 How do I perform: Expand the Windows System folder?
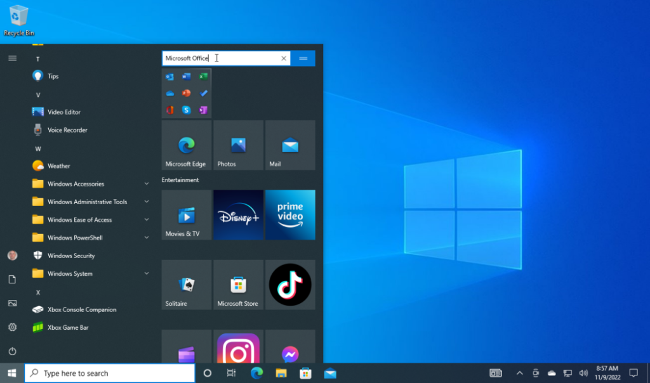coord(70,274)
